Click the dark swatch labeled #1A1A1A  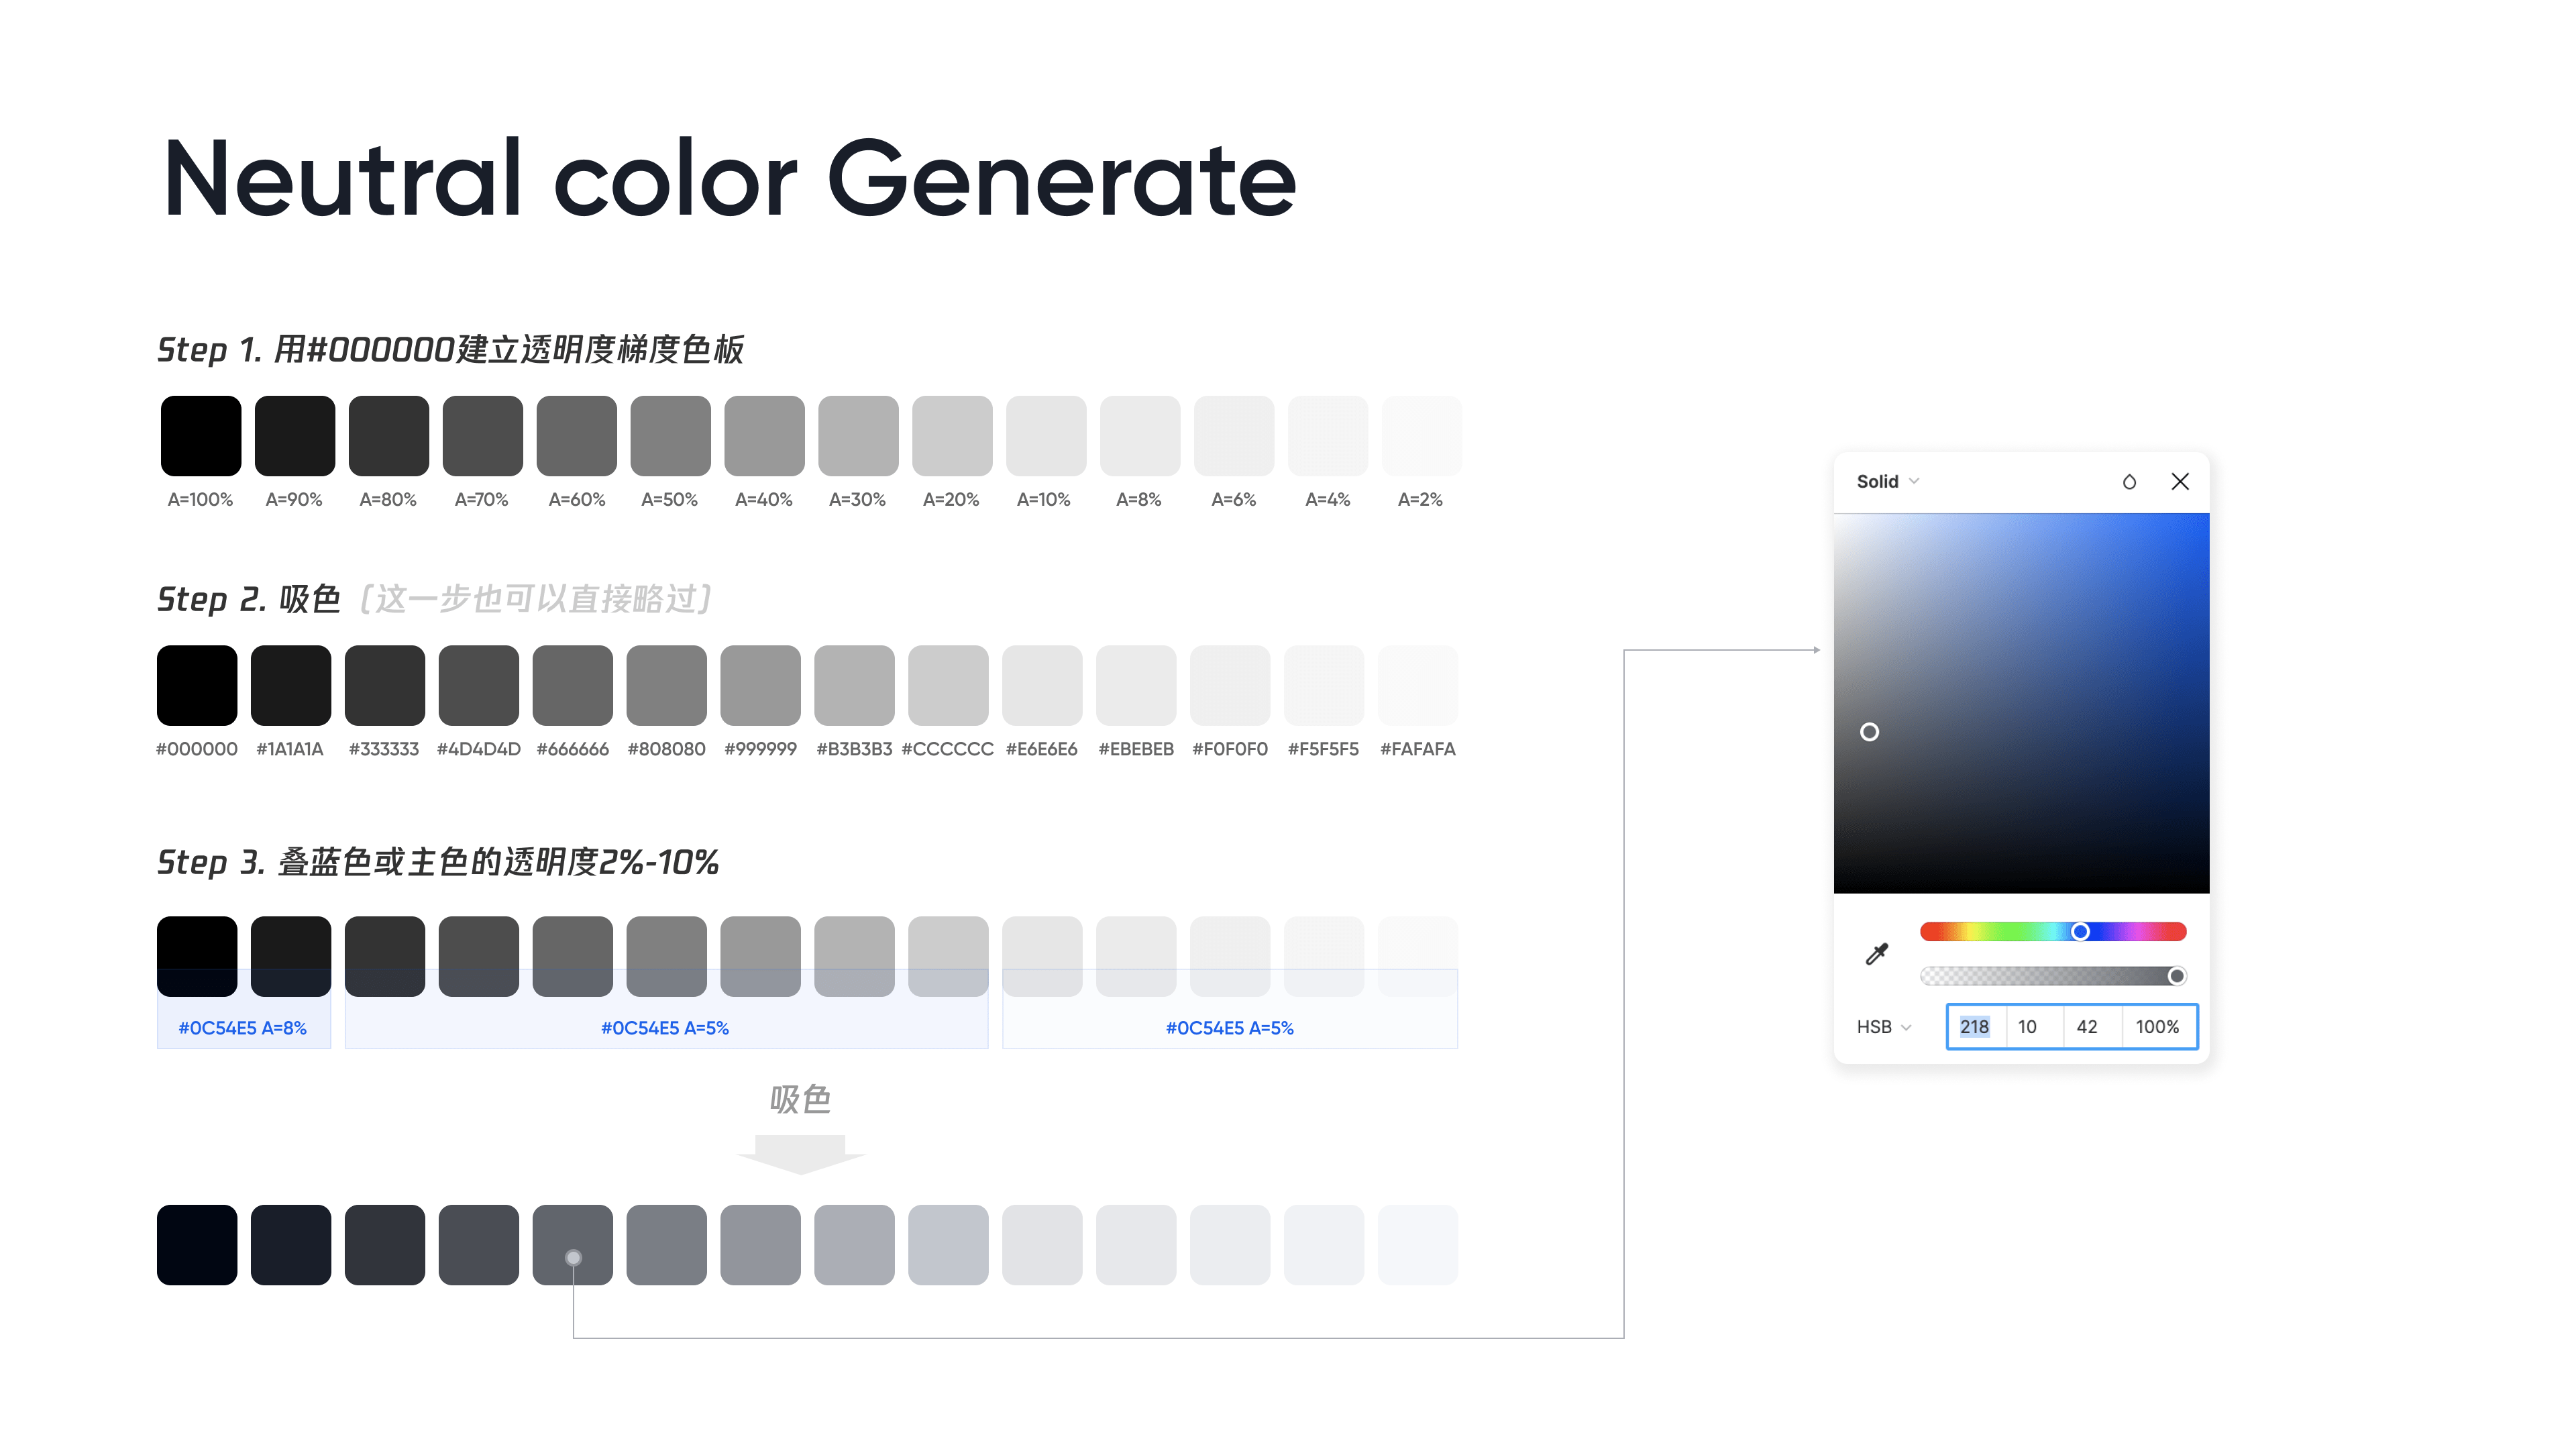point(290,685)
